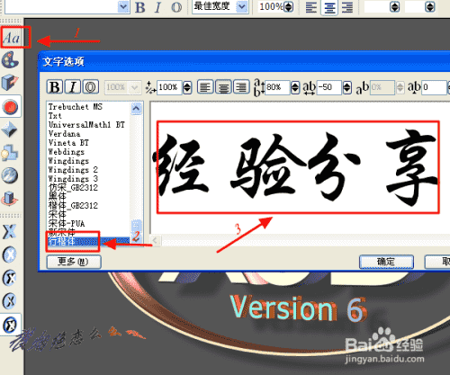Image resolution: width=450 pixels, height=375 pixels.
Task: Click the font size 100% field
Action: 169,87
